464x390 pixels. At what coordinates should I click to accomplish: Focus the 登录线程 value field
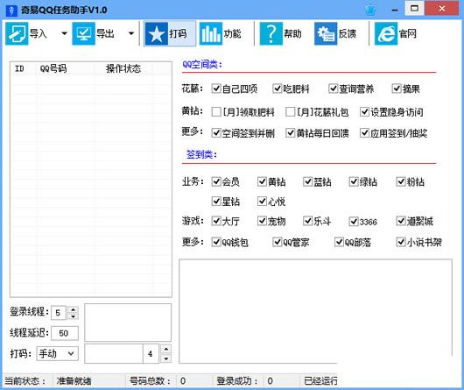pyautogui.click(x=59, y=313)
